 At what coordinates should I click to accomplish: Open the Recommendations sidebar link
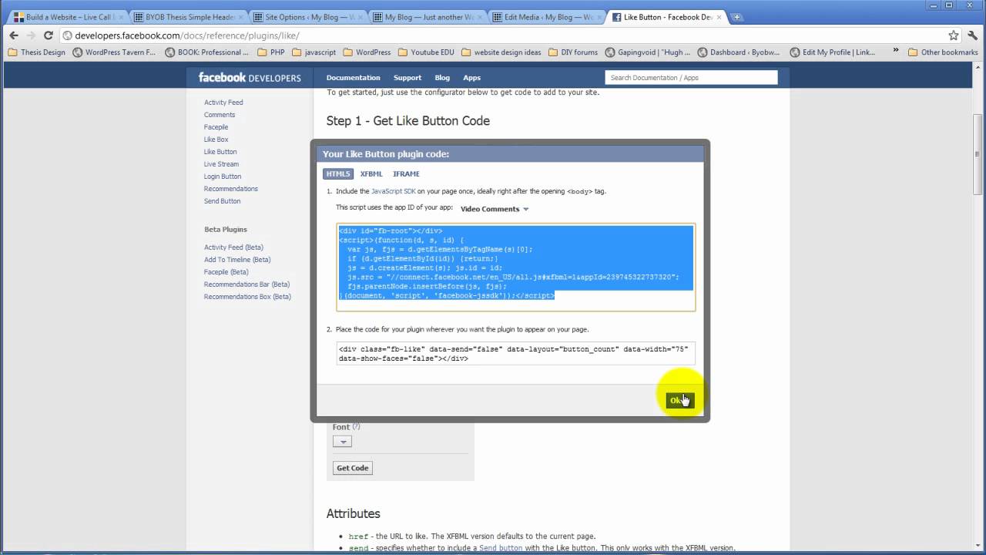pyautogui.click(x=231, y=189)
